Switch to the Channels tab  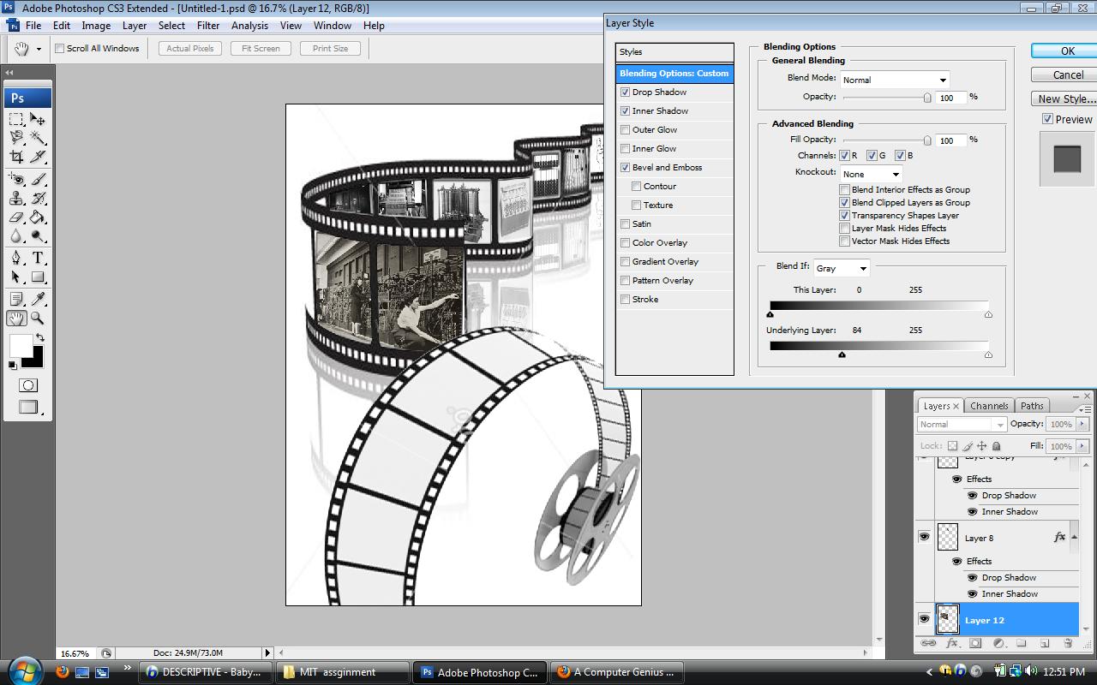[989, 406]
